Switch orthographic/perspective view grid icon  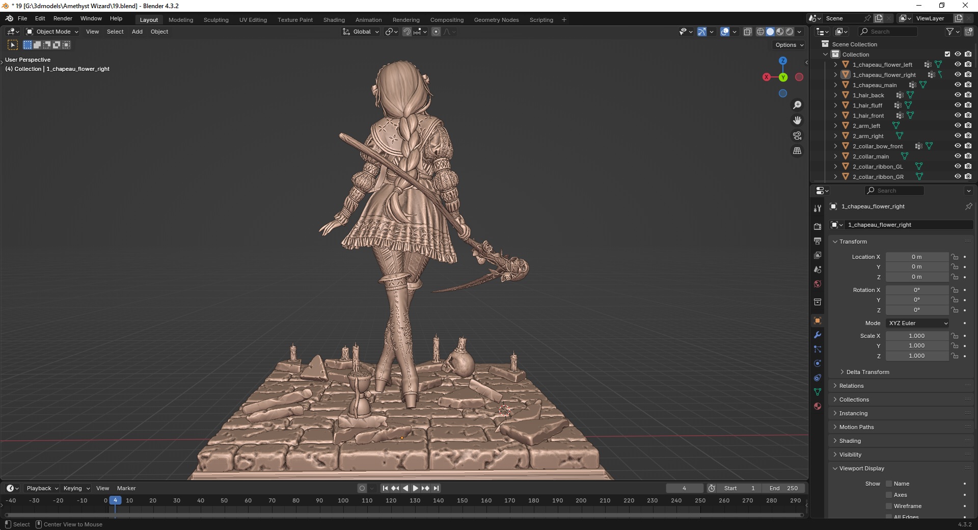click(x=797, y=151)
